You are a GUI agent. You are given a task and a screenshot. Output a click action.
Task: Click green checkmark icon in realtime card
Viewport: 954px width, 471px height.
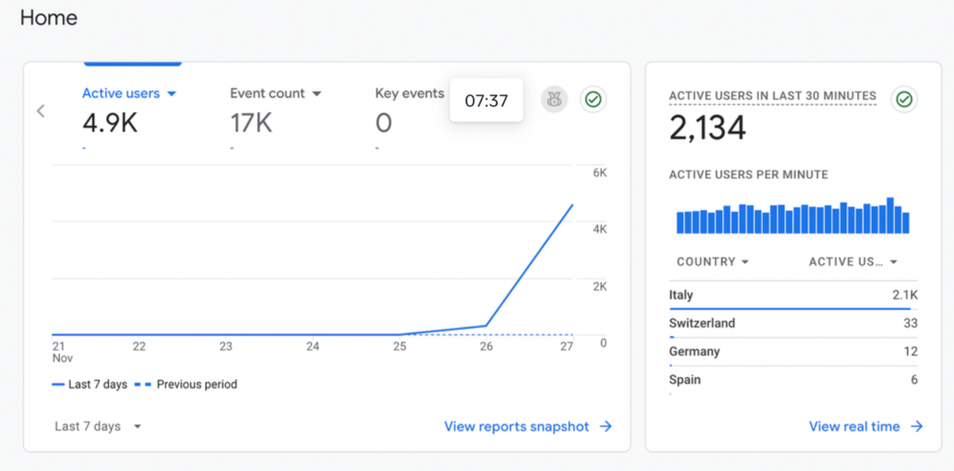point(904,99)
